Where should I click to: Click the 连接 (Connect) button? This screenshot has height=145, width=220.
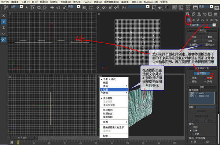tap(210, 41)
